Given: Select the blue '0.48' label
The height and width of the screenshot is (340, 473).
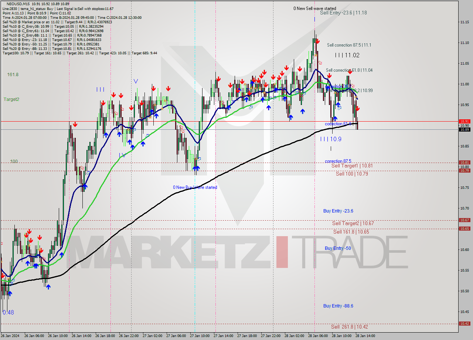Looking at the screenshot, I should coord(8,312).
